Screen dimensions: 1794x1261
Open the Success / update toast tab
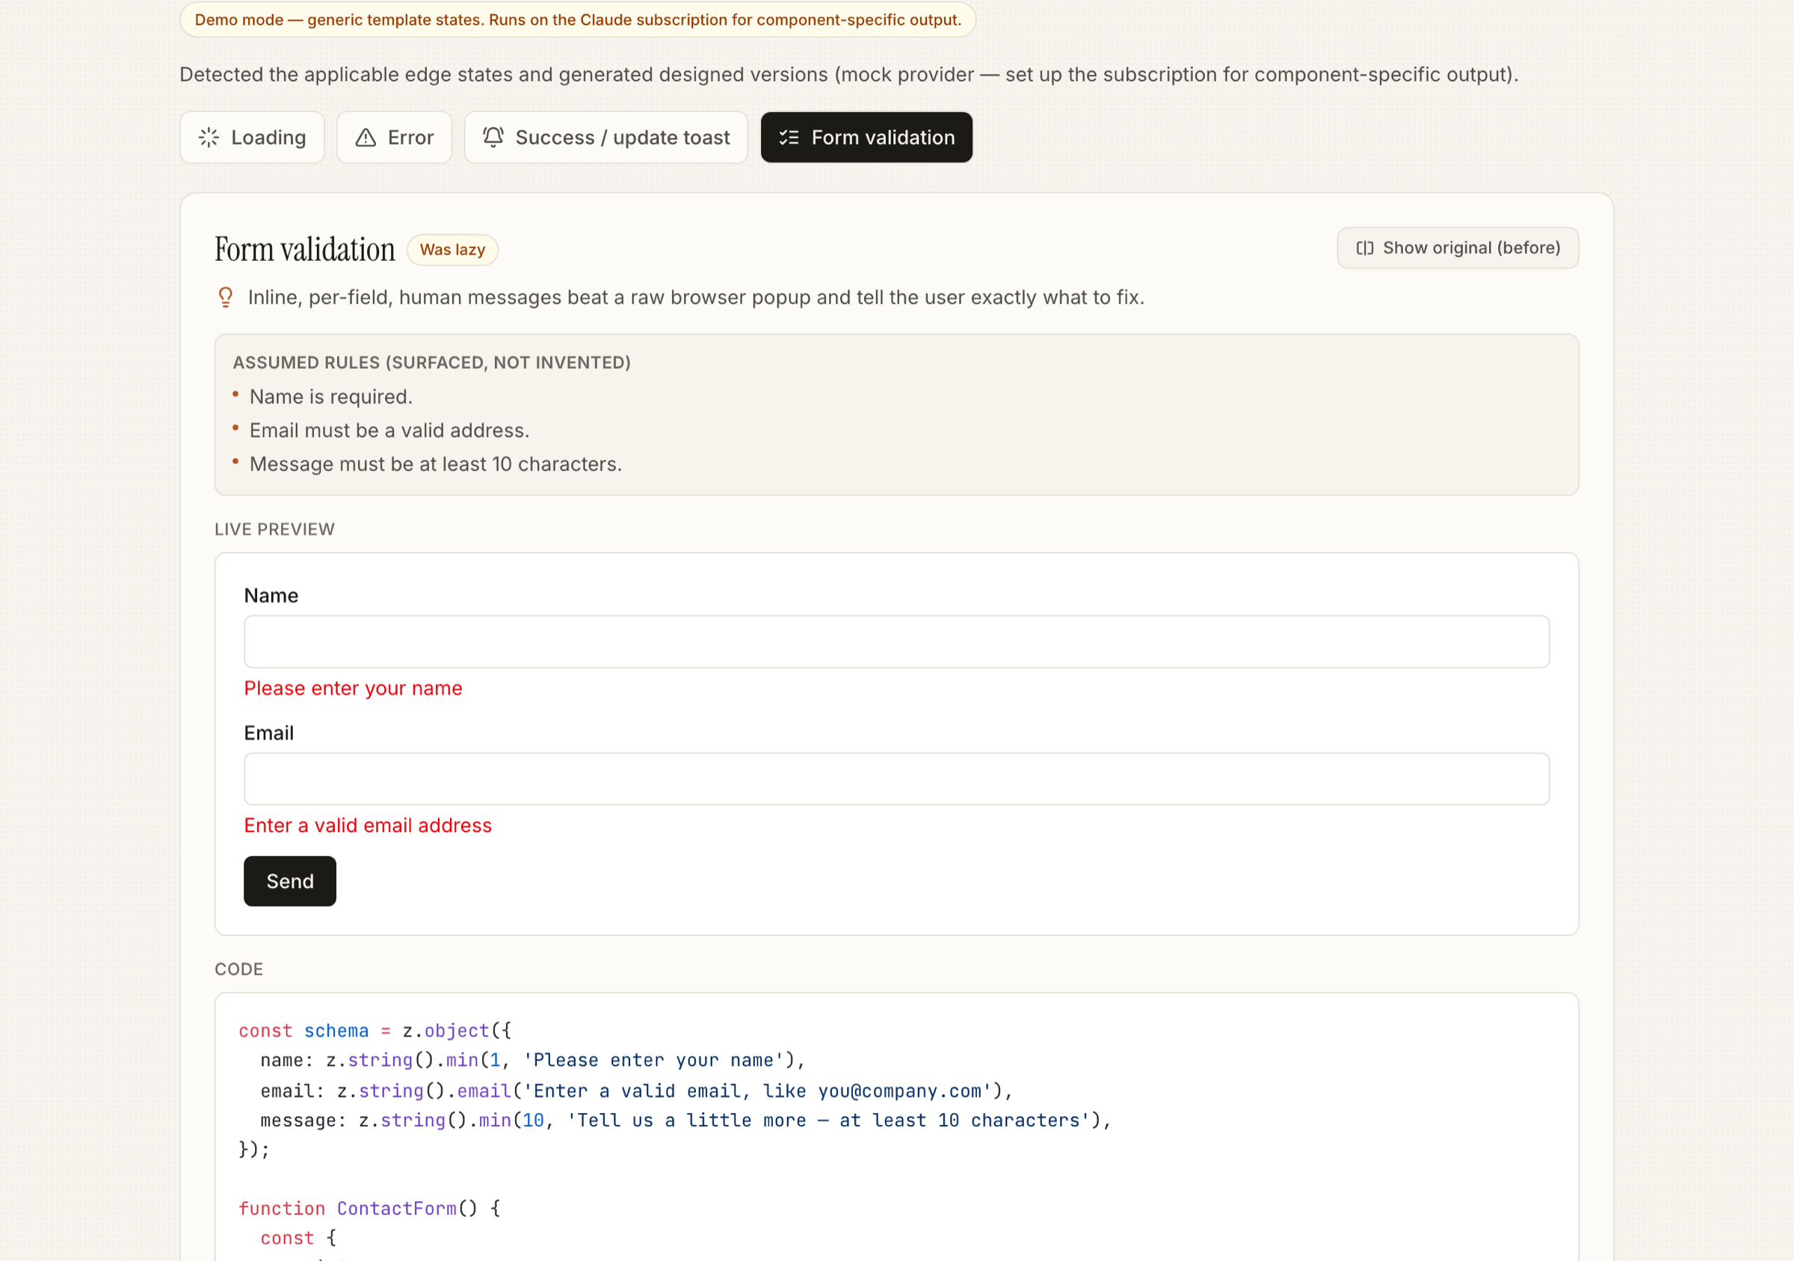[606, 138]
